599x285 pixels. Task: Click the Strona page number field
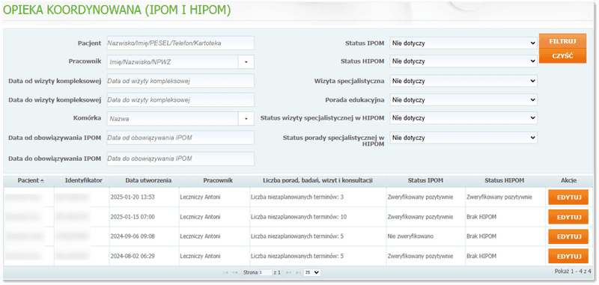click(265, 273)
